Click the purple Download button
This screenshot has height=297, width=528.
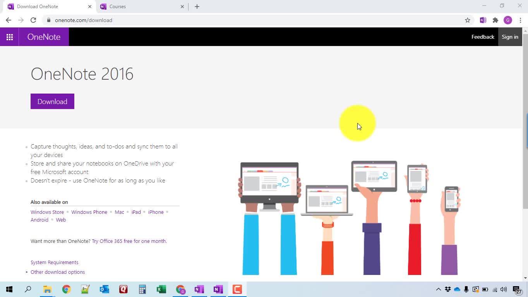[52, 101]
